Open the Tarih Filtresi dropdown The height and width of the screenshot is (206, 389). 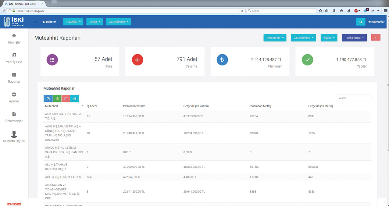tap(354, 38)
